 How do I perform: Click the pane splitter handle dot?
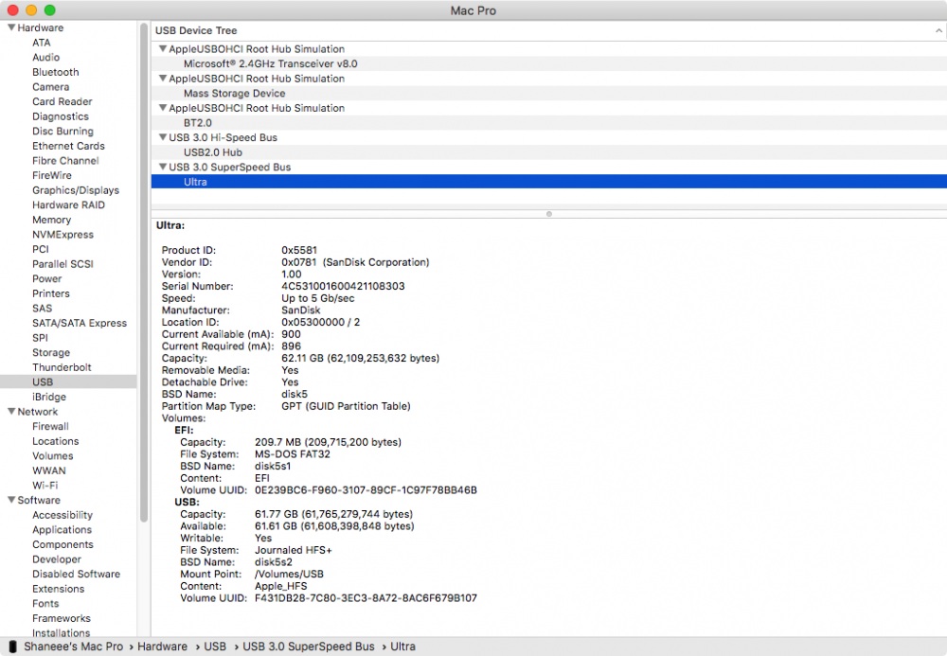tap(549, 214)
